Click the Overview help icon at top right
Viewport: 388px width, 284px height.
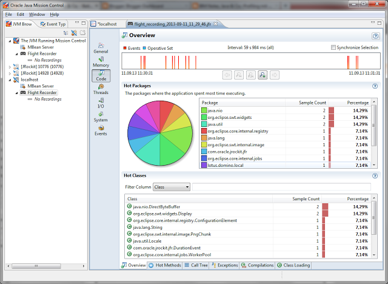(375, 36)
